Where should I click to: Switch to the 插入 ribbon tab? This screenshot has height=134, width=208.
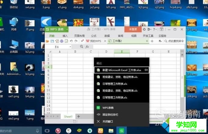(65, 36)
